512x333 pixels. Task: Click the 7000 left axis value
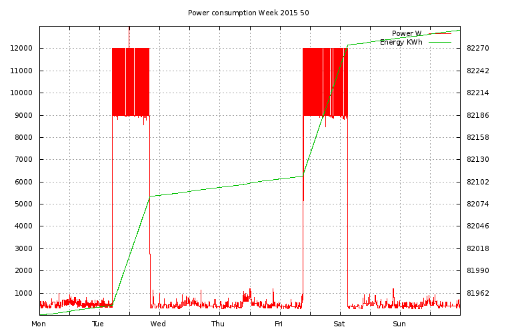(x=23, y=159)
